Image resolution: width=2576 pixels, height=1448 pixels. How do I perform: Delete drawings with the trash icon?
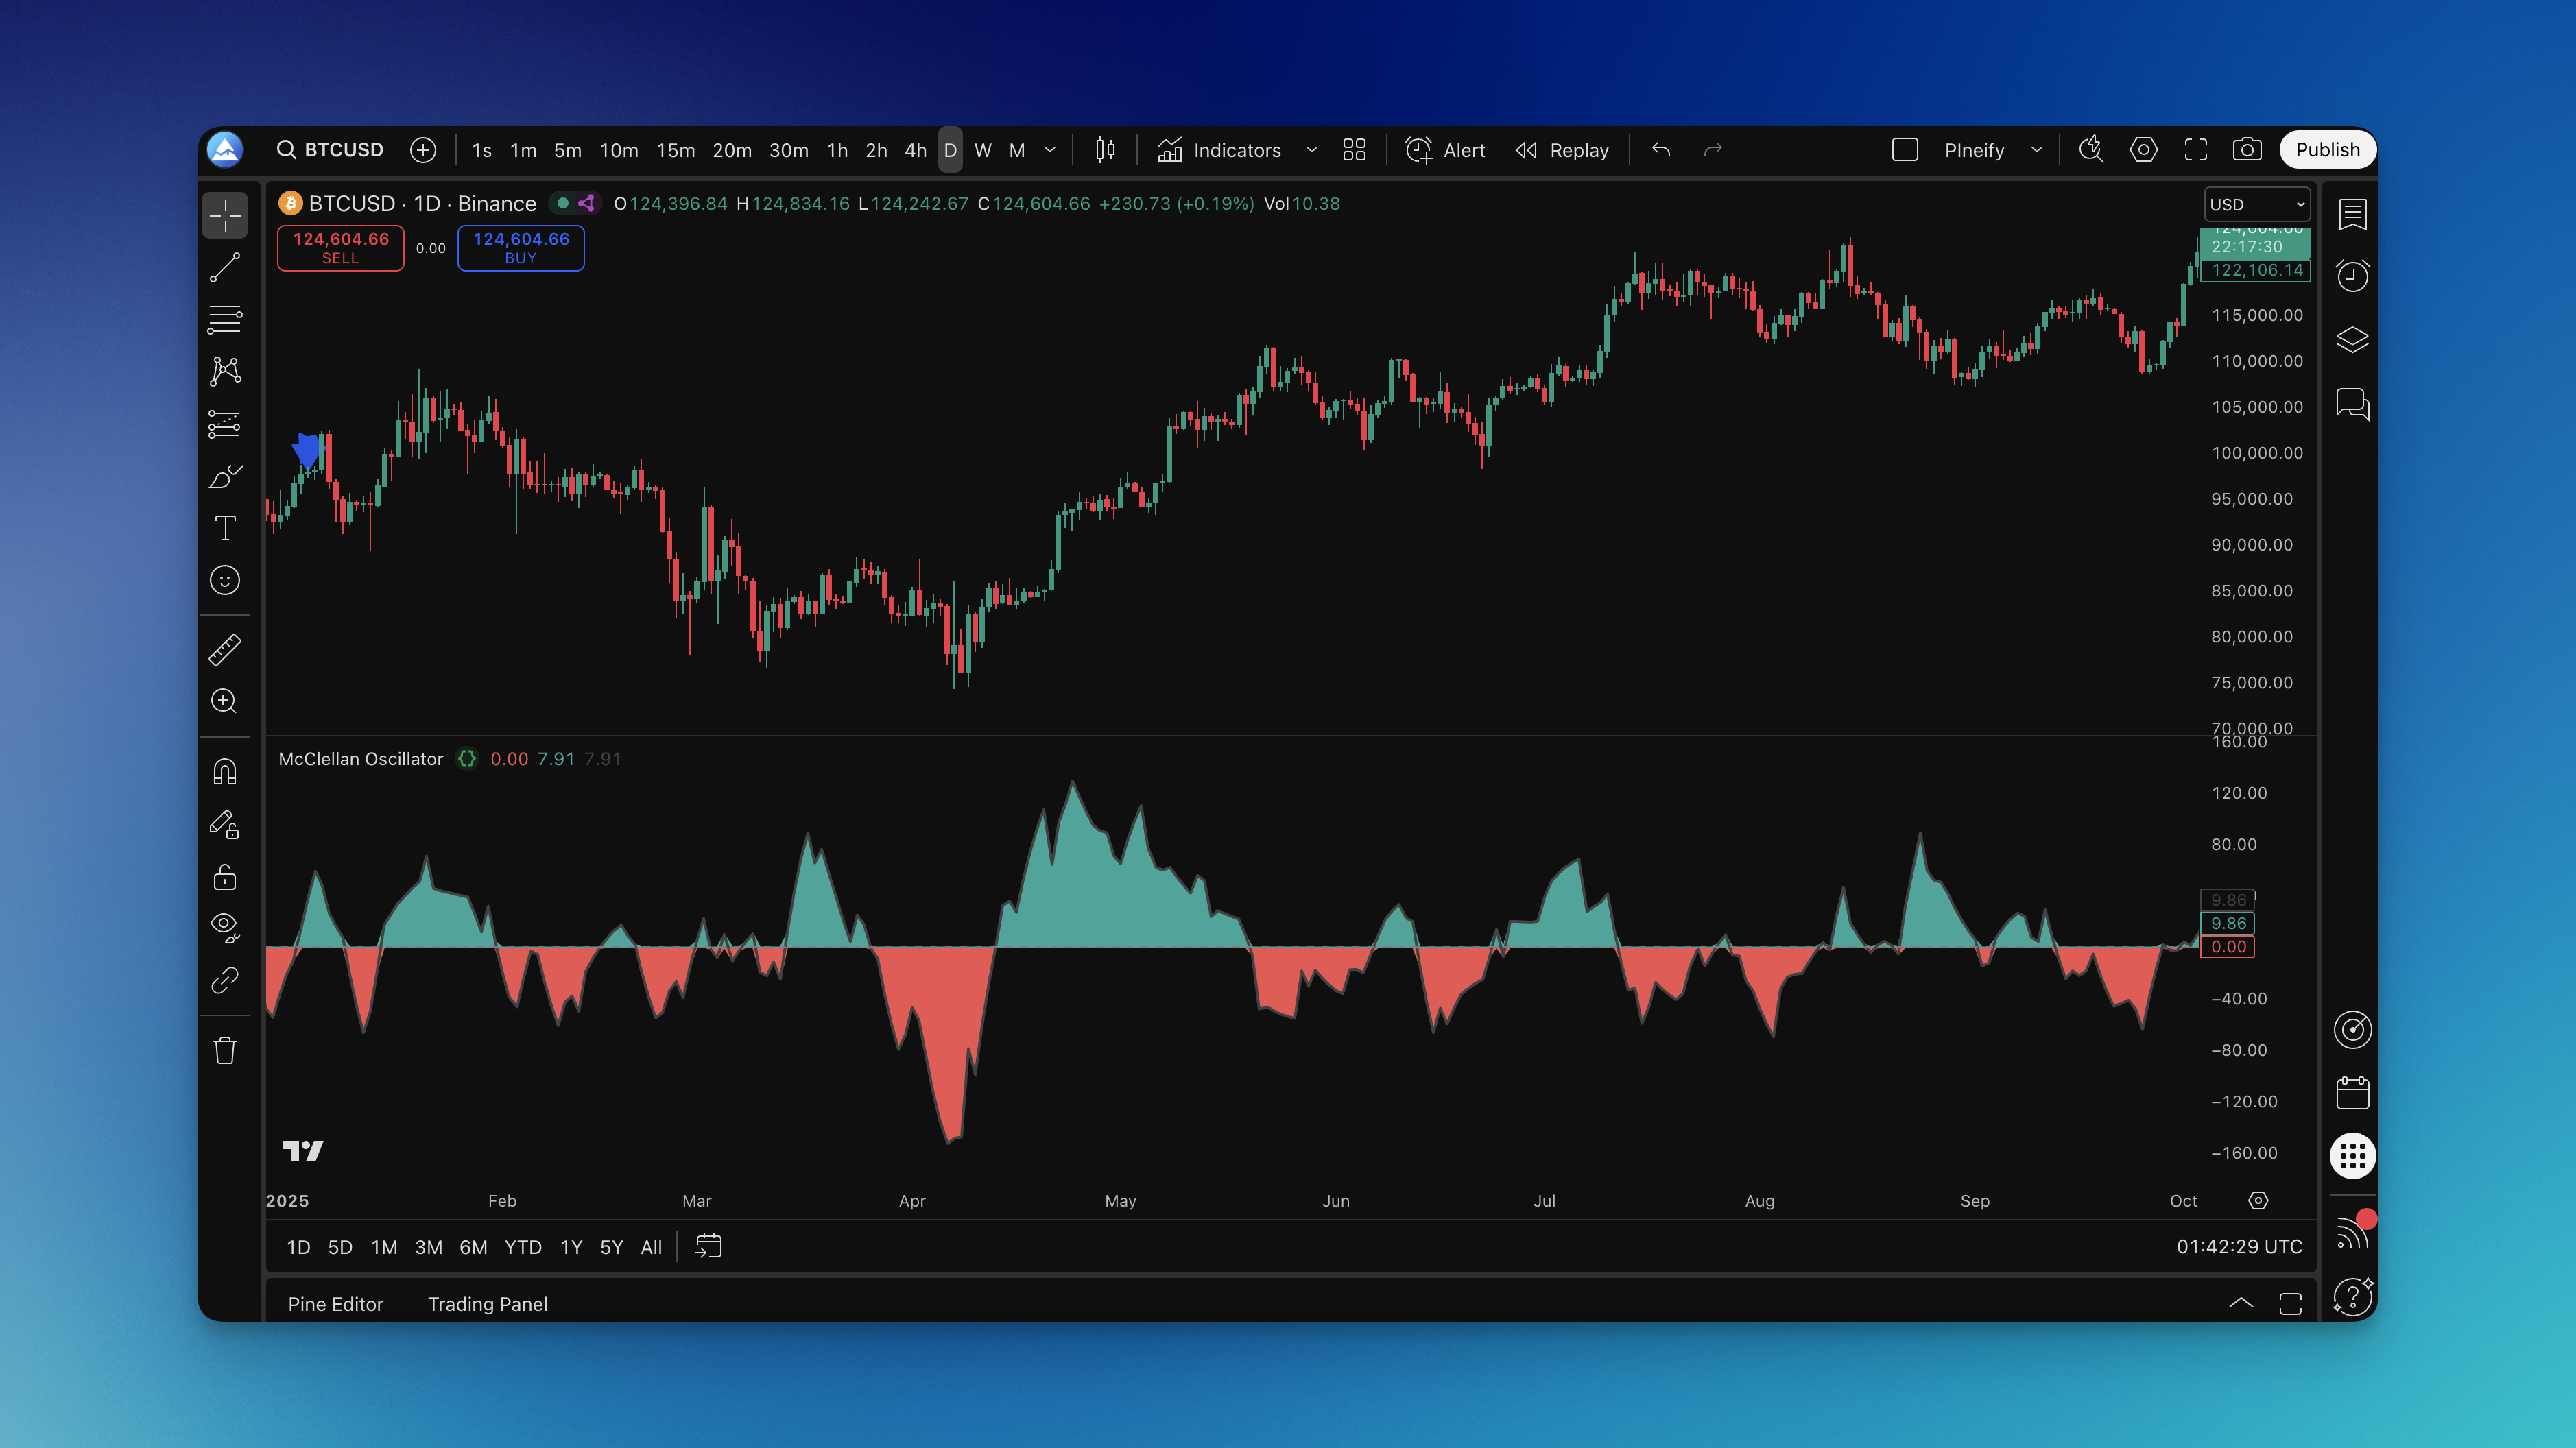225,1050
